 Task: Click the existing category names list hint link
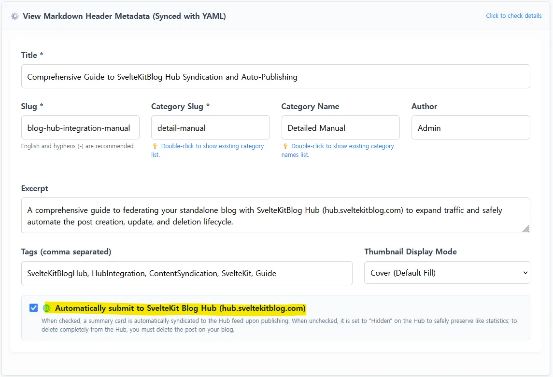(338, 150)
